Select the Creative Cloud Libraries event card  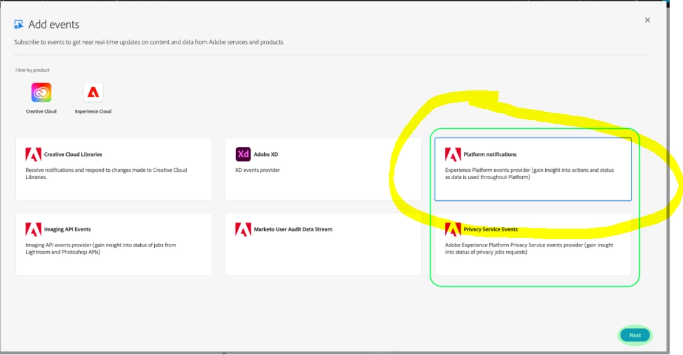click(114, 169)
